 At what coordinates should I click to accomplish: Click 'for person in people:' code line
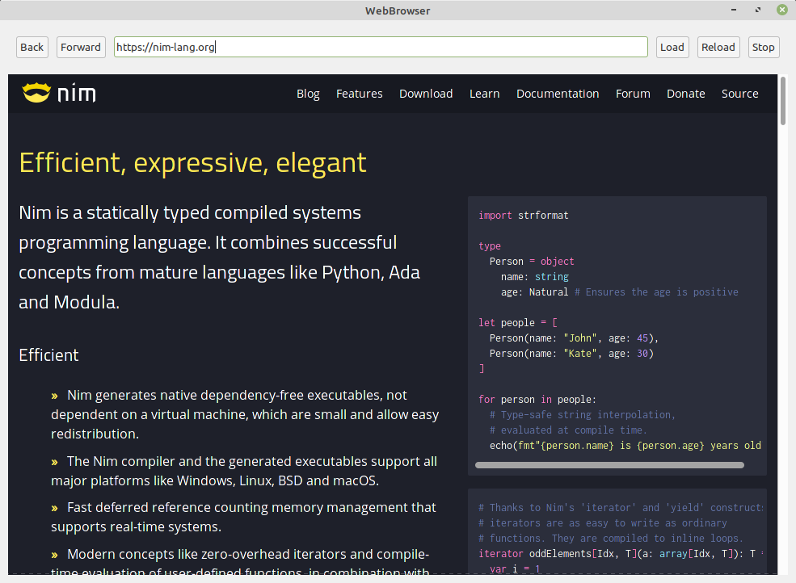pyautogui.click(x=537, y=400)
